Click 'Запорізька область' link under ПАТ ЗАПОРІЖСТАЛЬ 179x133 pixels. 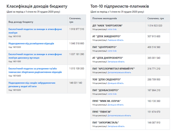click(x=116, y=126)
